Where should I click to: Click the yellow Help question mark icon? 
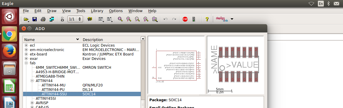[x=207, y=19]
